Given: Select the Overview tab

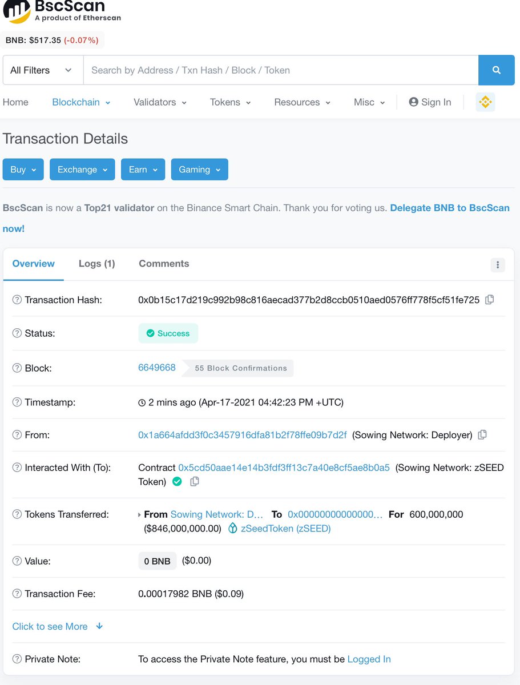Looking at the screenshot, I should click(34, 264).
